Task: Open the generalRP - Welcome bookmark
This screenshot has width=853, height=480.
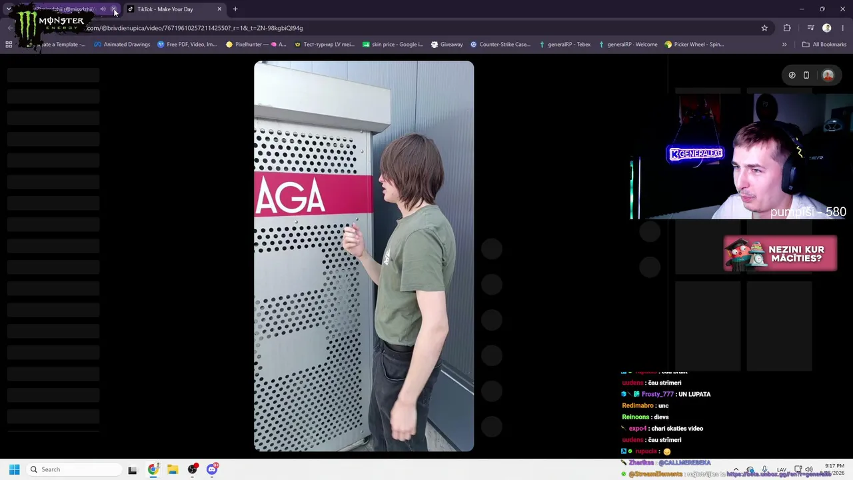Action: (x=628, y=45)
